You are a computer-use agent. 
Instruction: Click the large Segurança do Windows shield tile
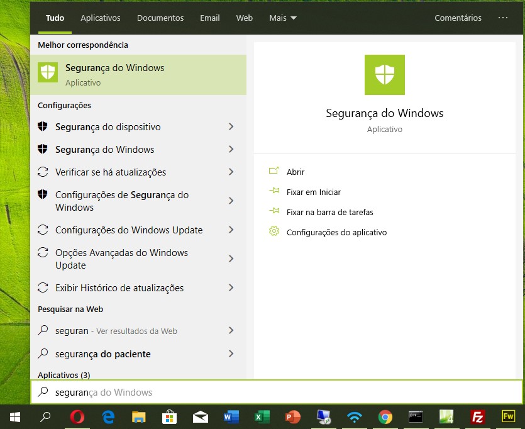[x=384, y=75]
